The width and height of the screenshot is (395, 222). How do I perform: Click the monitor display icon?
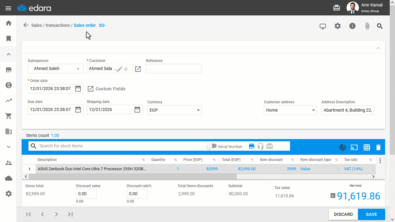pyautogui.click(x=323, y=26)
